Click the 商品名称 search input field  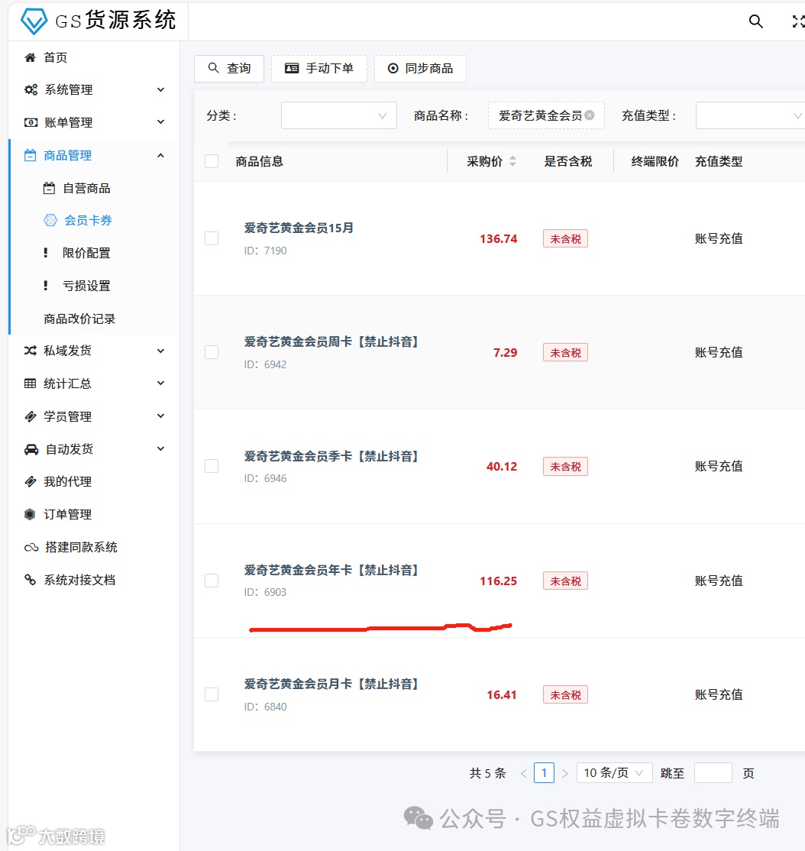click(546, 115)
